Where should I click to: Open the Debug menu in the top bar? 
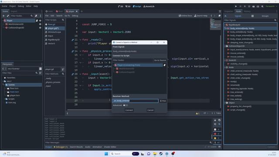click(21, 6)
